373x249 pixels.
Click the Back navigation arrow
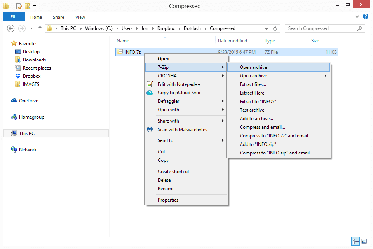point(11,28)
